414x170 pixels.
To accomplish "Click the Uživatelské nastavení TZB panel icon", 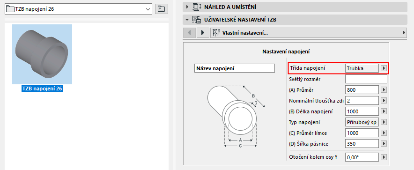I will [196, 20].
